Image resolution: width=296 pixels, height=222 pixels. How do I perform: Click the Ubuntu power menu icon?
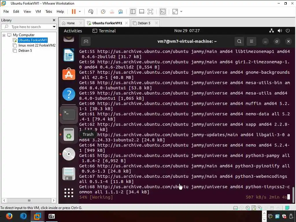[x=288, y=31]
